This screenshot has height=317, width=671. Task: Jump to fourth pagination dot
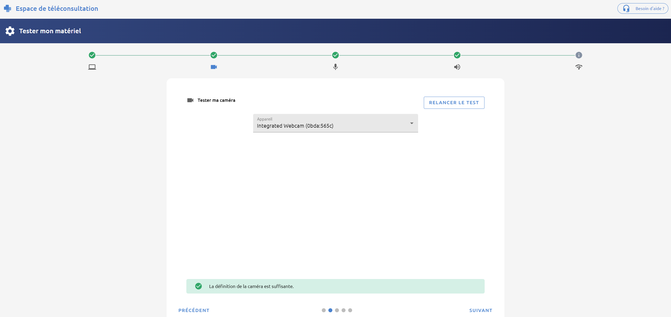click(343, 310)
